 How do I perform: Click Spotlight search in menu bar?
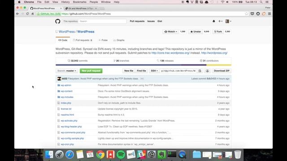tap(261, 2)
